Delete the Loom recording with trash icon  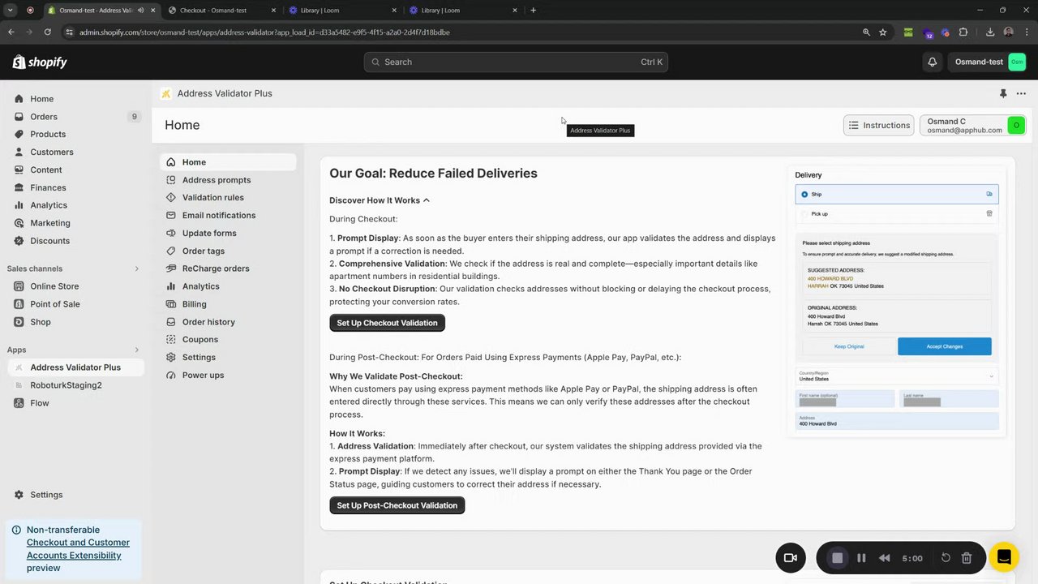[x=967, y=558]
